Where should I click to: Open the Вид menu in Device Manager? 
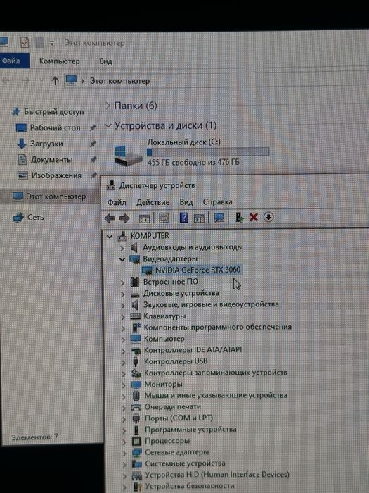click(x=186, y=202)
